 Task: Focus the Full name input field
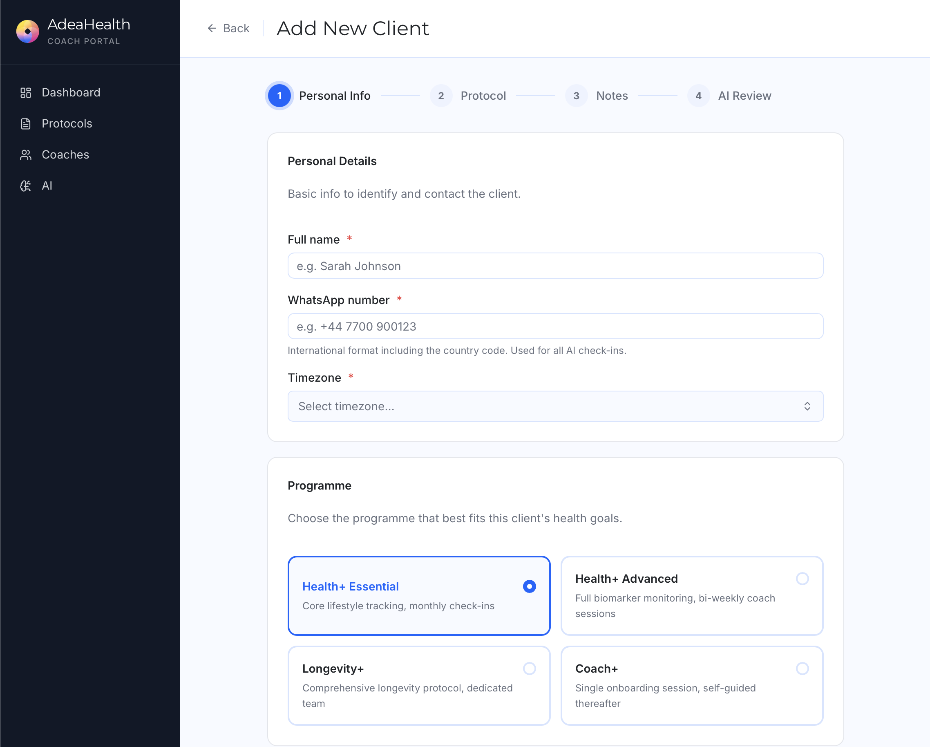[x=556, y=266]
